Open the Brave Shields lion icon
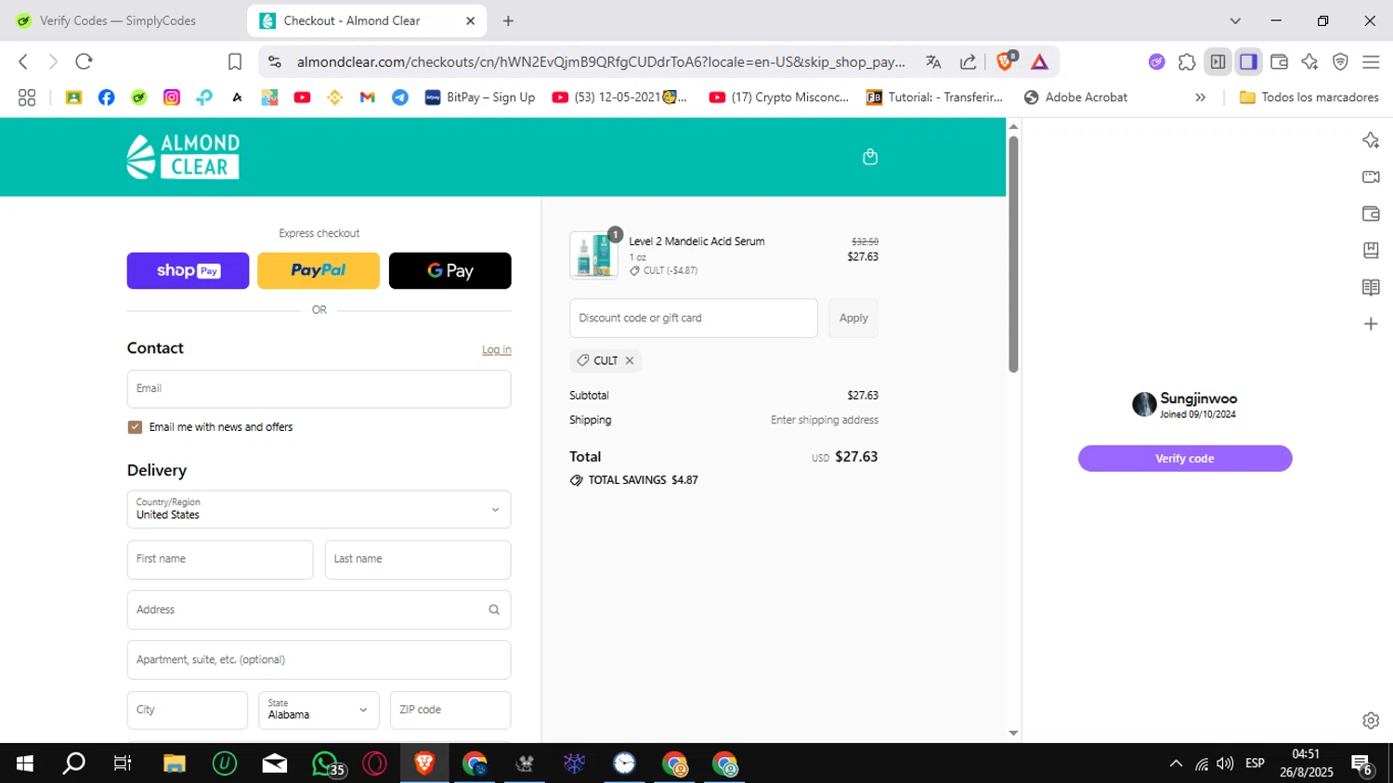The height and width of the screenshot is (783, 1393). click(x=1006, y=61)
